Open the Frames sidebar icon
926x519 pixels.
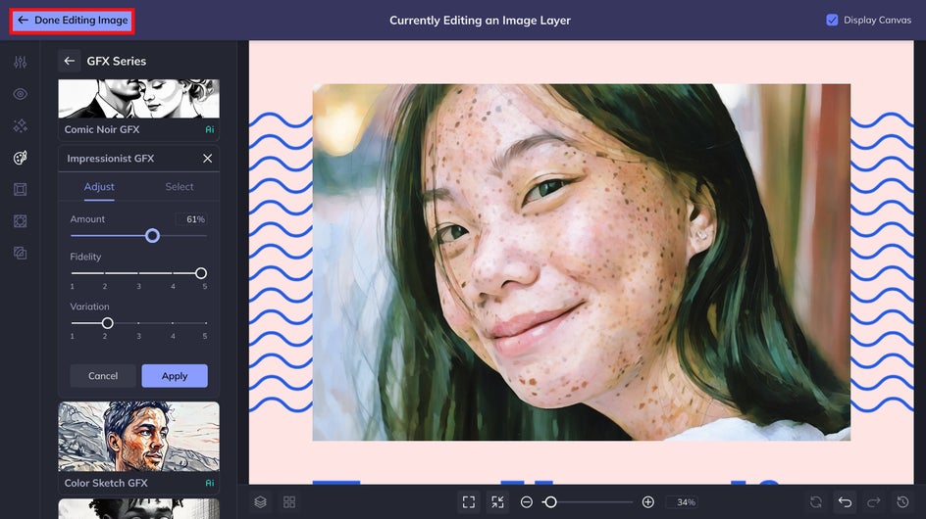[x=20, y=189]
